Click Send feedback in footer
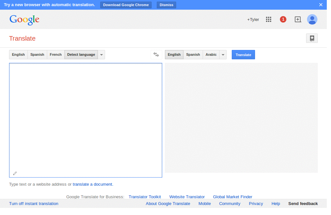This screenshot has width=331, height=215. click(303, 204)
